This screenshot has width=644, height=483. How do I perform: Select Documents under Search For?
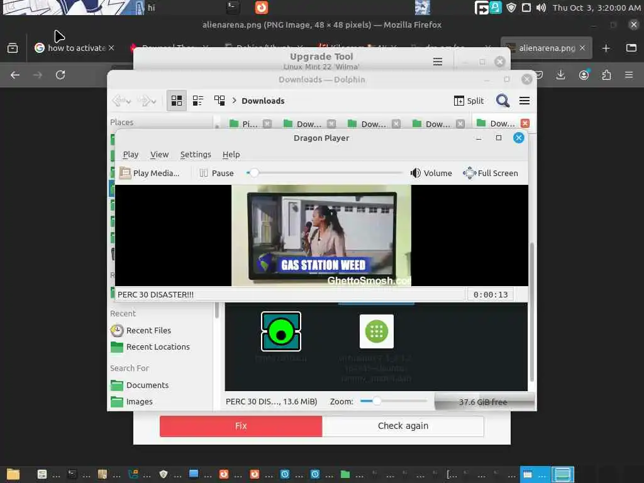[140, 386]
